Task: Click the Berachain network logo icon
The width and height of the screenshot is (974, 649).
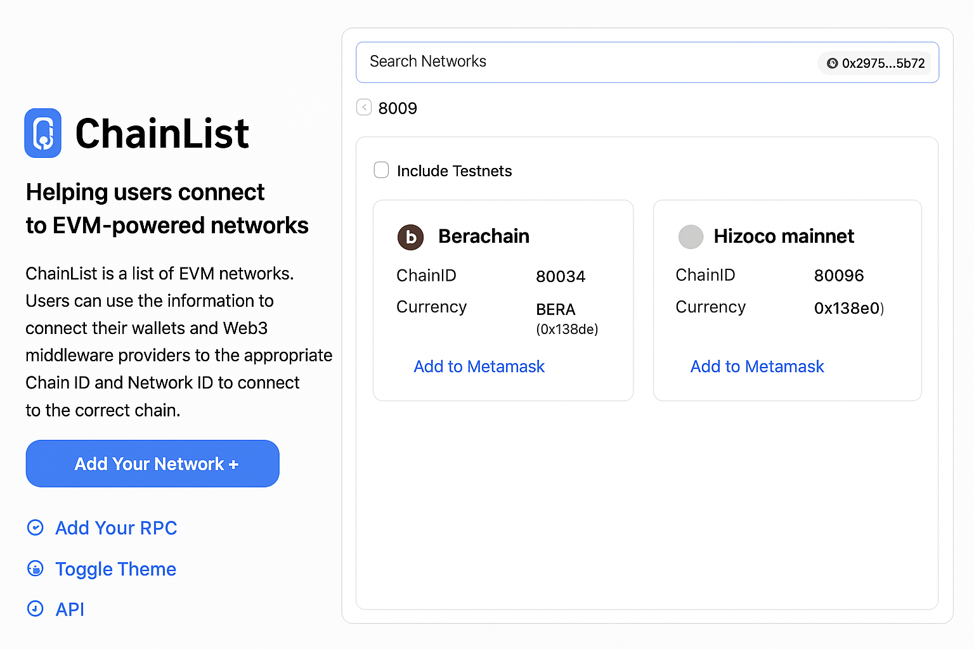Action: tap(410, 237)
